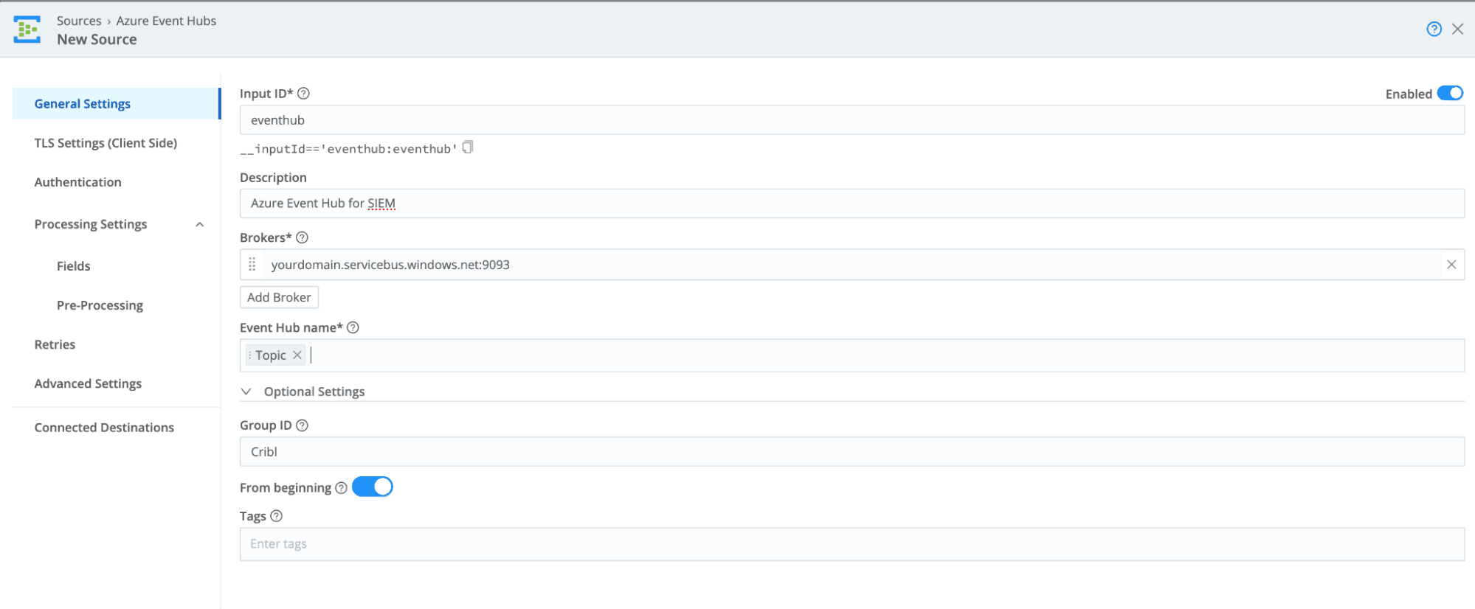The height and width of the screenshot is (609, 1475).
Task: Click the broker address input field
Action: point(852,265)
